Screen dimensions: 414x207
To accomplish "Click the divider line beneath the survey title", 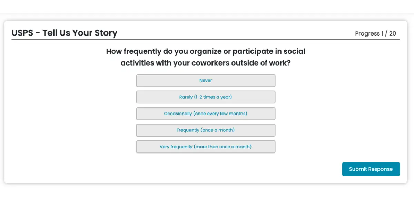I will click(206, 40).
